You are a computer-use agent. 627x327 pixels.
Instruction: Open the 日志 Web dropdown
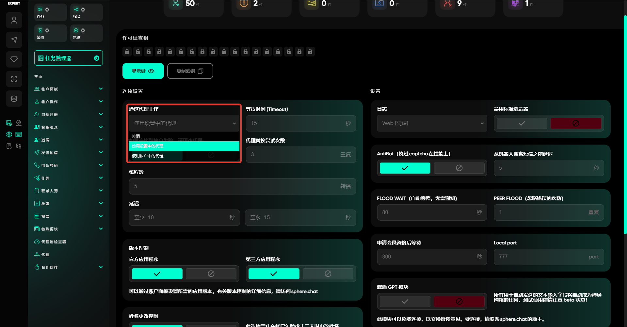click(432, 123)
